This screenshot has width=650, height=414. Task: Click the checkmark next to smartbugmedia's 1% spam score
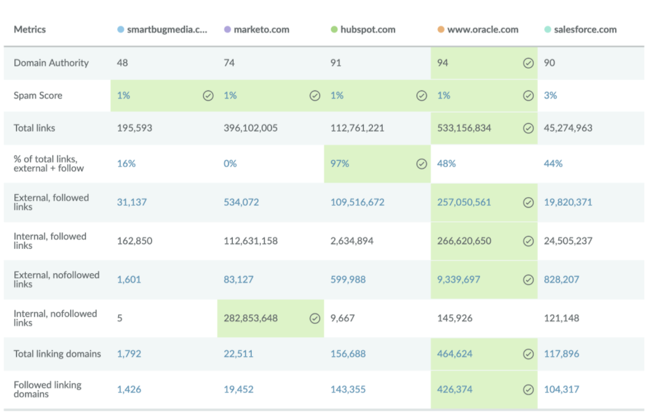pyautogui.click(x=209, y=95)
